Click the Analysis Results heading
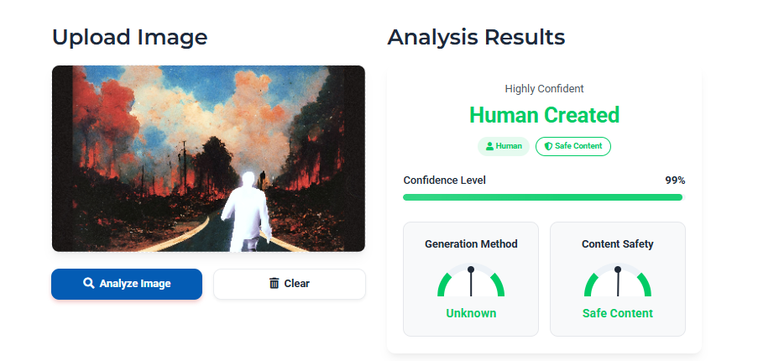Viewport: 758px width, 361px height. 476,37
